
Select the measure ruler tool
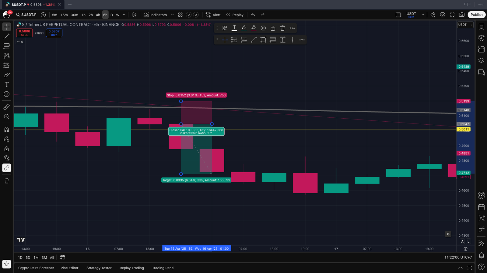[x=6, y=107]
